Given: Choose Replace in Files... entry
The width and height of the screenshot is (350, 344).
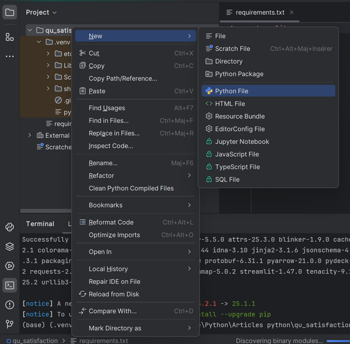Looking at the screenshot, I should pos(135,133).
